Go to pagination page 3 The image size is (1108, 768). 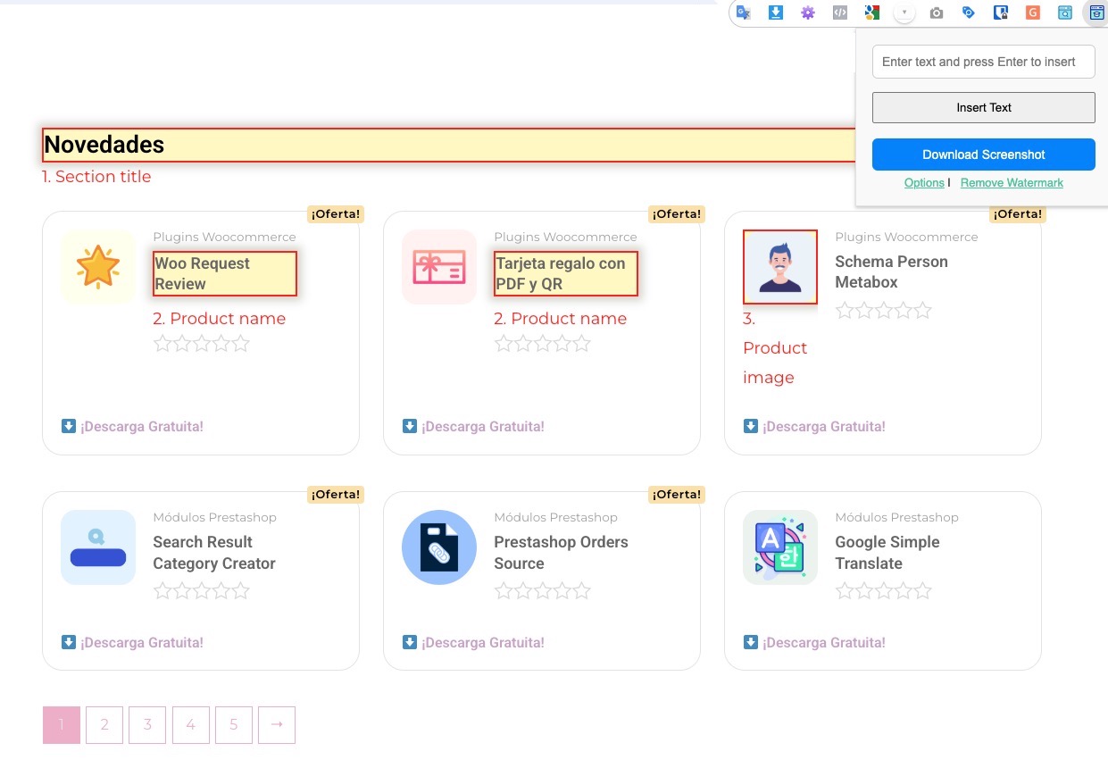point(147,725)
